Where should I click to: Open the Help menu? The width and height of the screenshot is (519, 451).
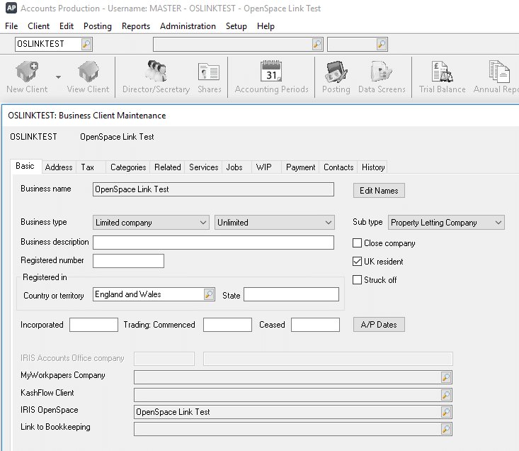pyautogui.click(x=266, y=26)
